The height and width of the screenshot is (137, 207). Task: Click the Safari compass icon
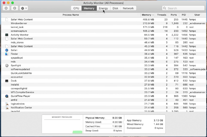(7, 50)
